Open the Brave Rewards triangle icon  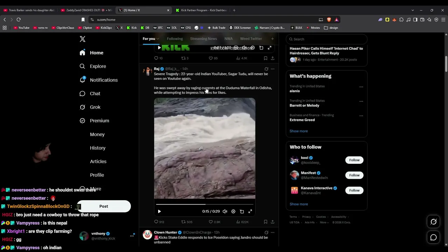pyautogui.click(x=336, y=20)
